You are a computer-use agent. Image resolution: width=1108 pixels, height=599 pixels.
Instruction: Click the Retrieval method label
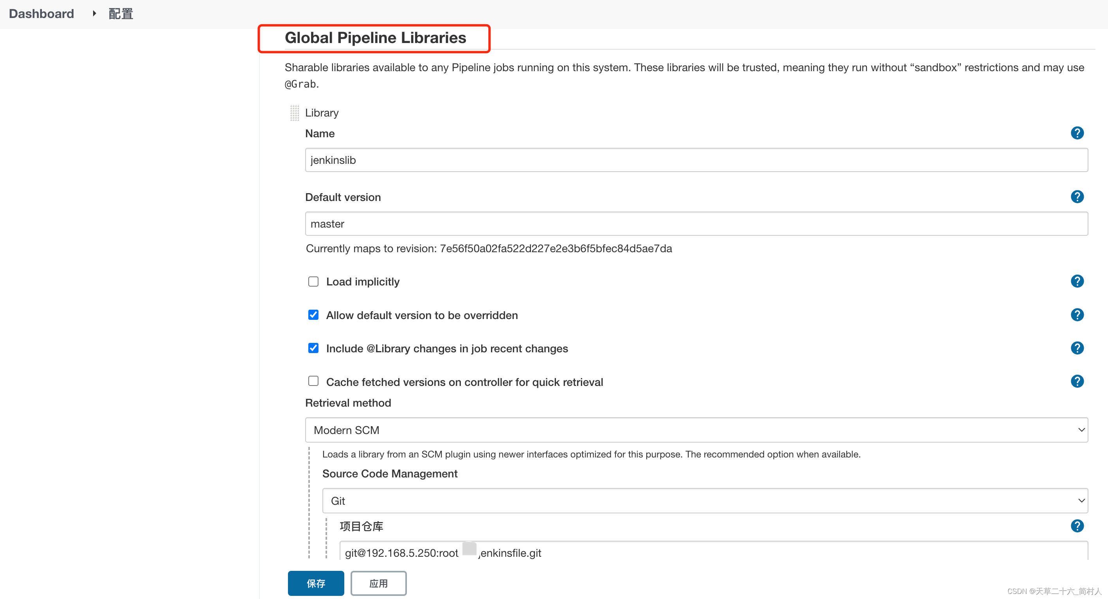(x=348, y=403)
